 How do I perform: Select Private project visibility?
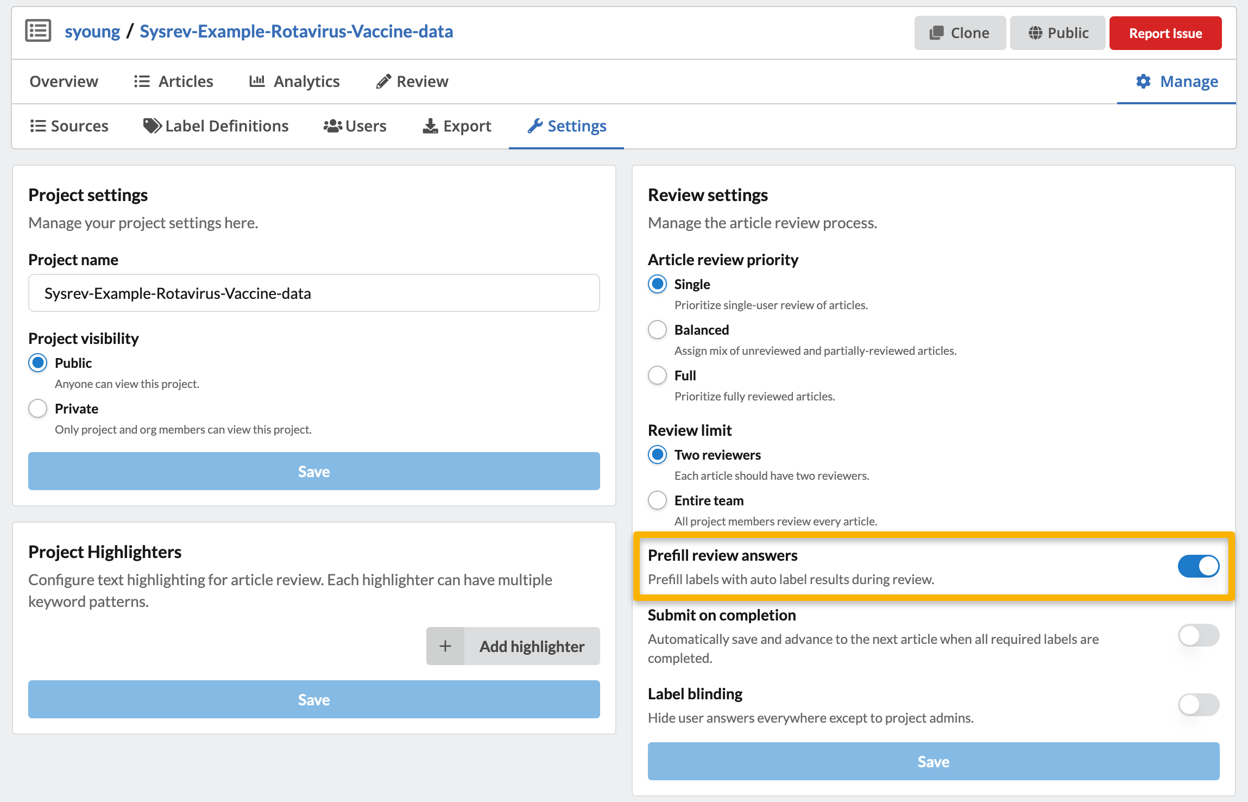click(x=38, y=408)
